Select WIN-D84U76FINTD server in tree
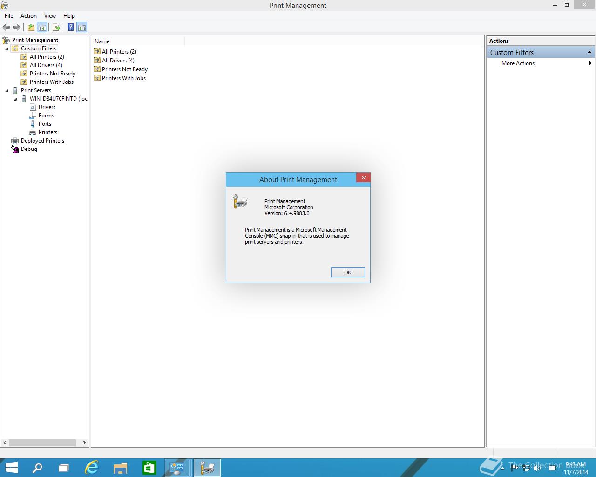 click(x=59, y=99)
